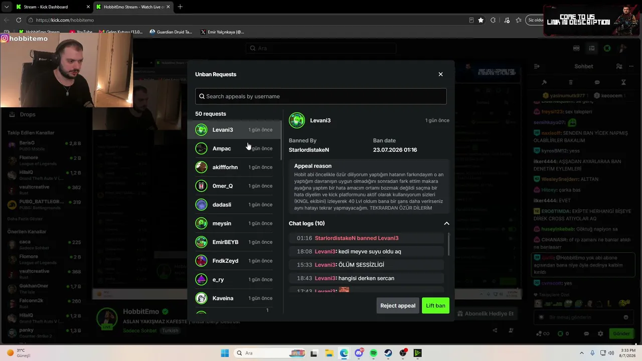
Task: Open the Kick taskbar app icon
Action: (x=417, y=353)
